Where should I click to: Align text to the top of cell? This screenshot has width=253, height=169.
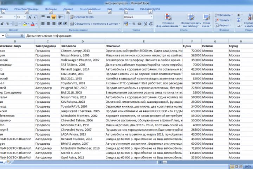pyautogui.click(x=43, y=17)
